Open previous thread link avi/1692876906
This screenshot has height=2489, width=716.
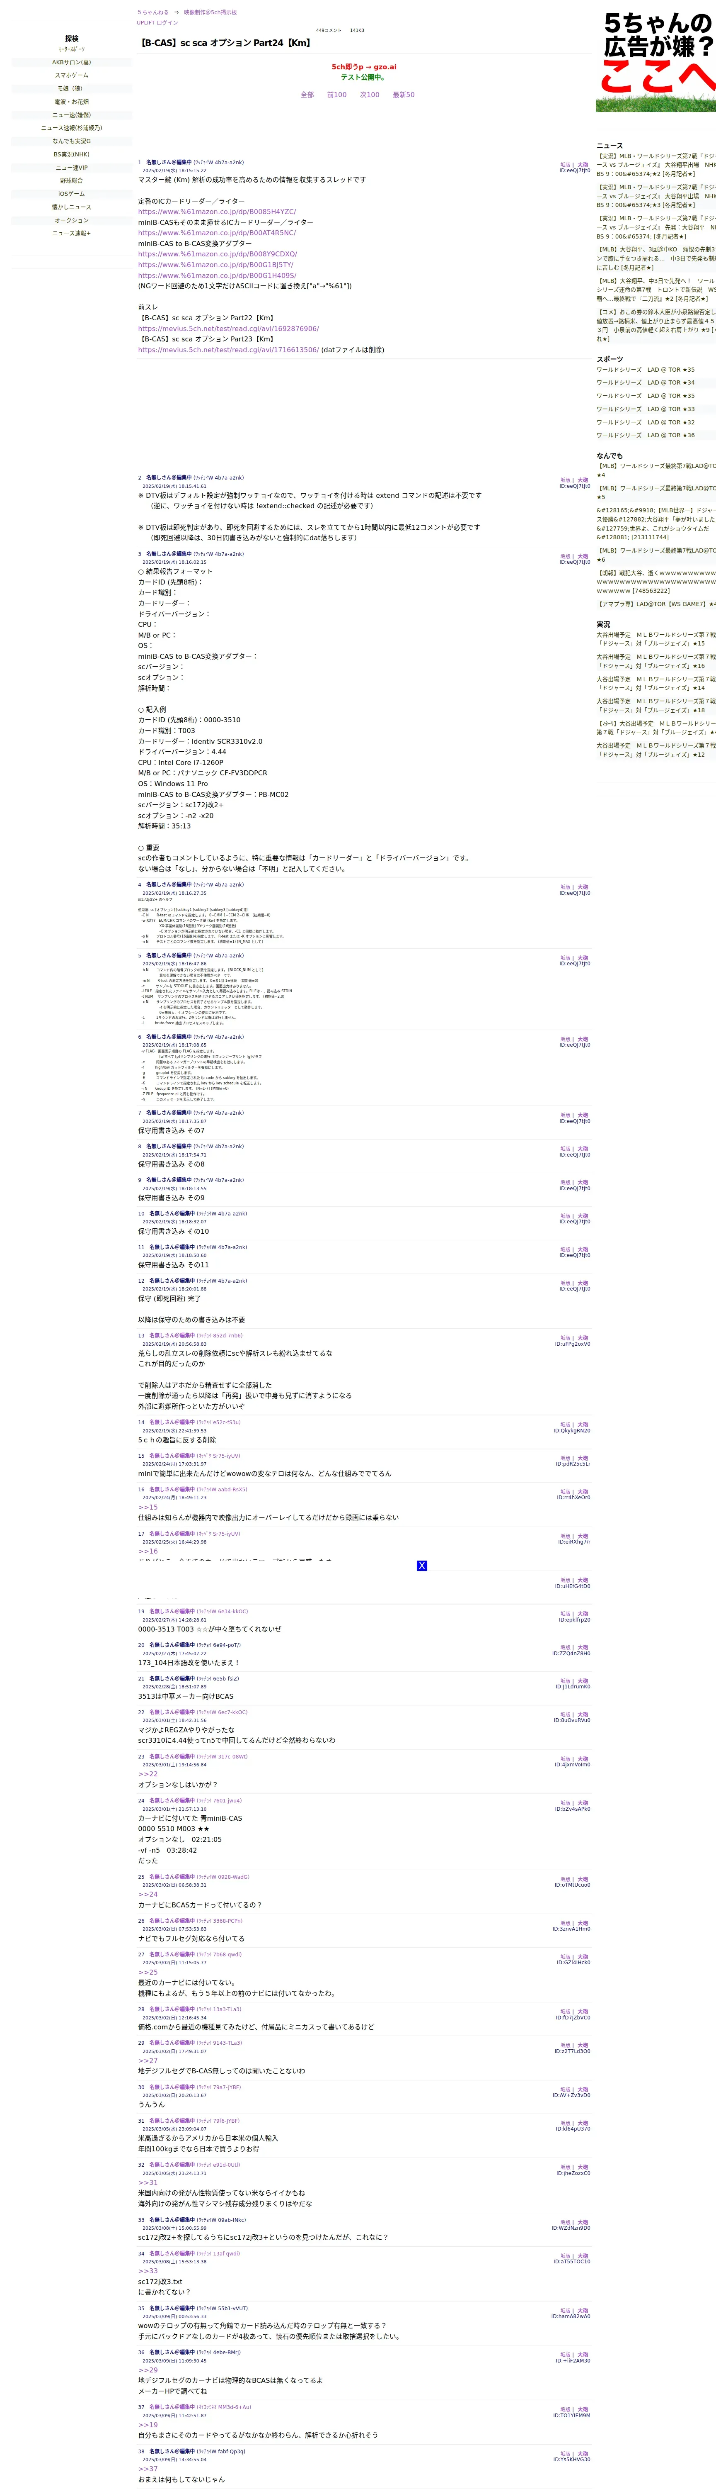(x=229, y=329)
